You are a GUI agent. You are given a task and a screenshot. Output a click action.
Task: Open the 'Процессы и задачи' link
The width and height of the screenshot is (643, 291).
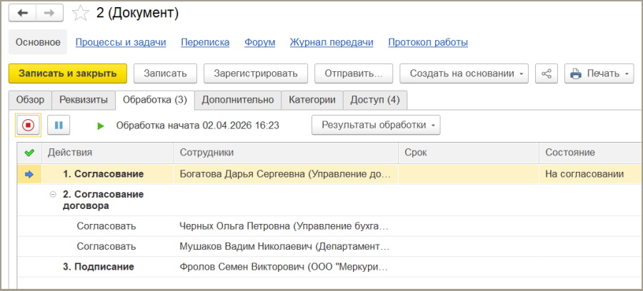121,43
